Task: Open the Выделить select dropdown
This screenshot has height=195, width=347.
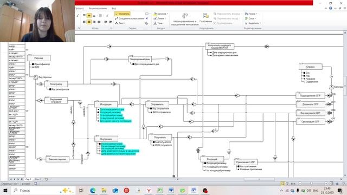Action: 253,23
